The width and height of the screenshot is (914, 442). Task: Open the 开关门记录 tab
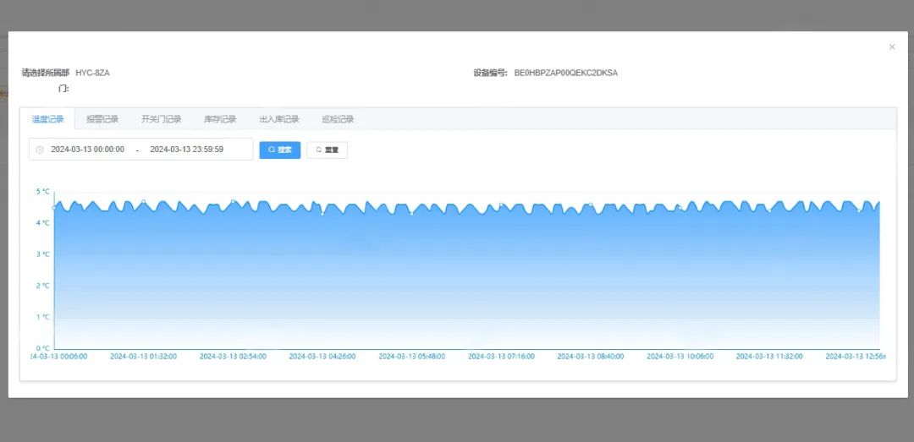coord(162,119)
